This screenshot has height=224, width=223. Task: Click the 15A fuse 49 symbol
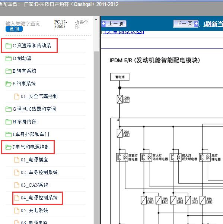(203, 200)
